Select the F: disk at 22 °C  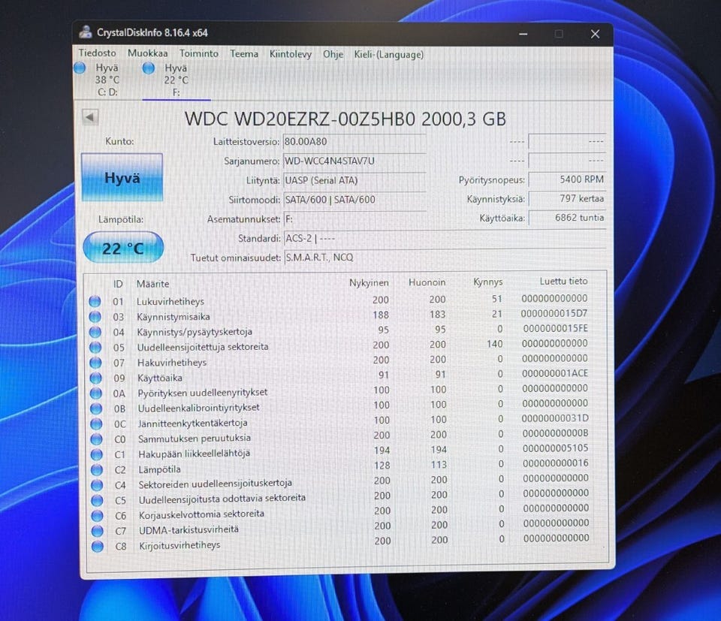[176, 80]
